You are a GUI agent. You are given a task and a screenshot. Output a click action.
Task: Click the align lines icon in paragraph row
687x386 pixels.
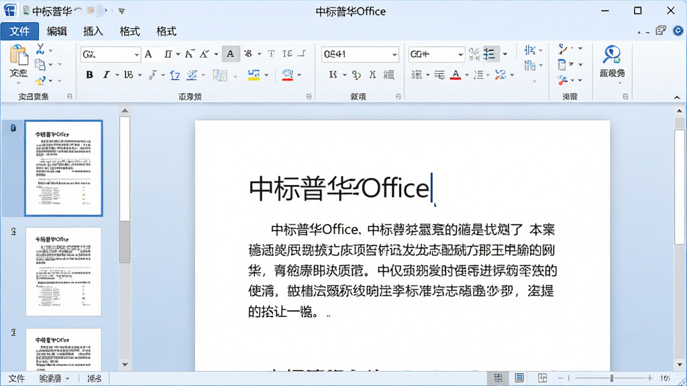click(x=417, y=75)
